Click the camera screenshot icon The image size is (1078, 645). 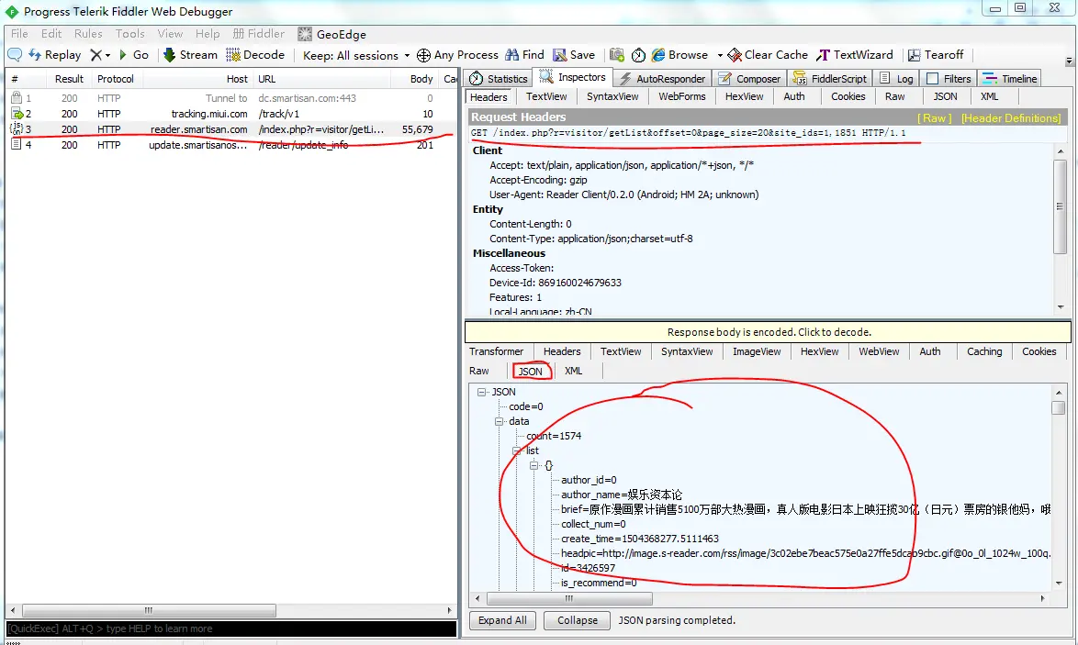click(617, 55)
